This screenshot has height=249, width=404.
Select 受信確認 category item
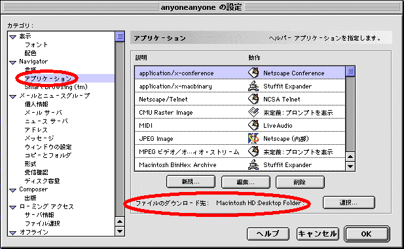[36, 172]
